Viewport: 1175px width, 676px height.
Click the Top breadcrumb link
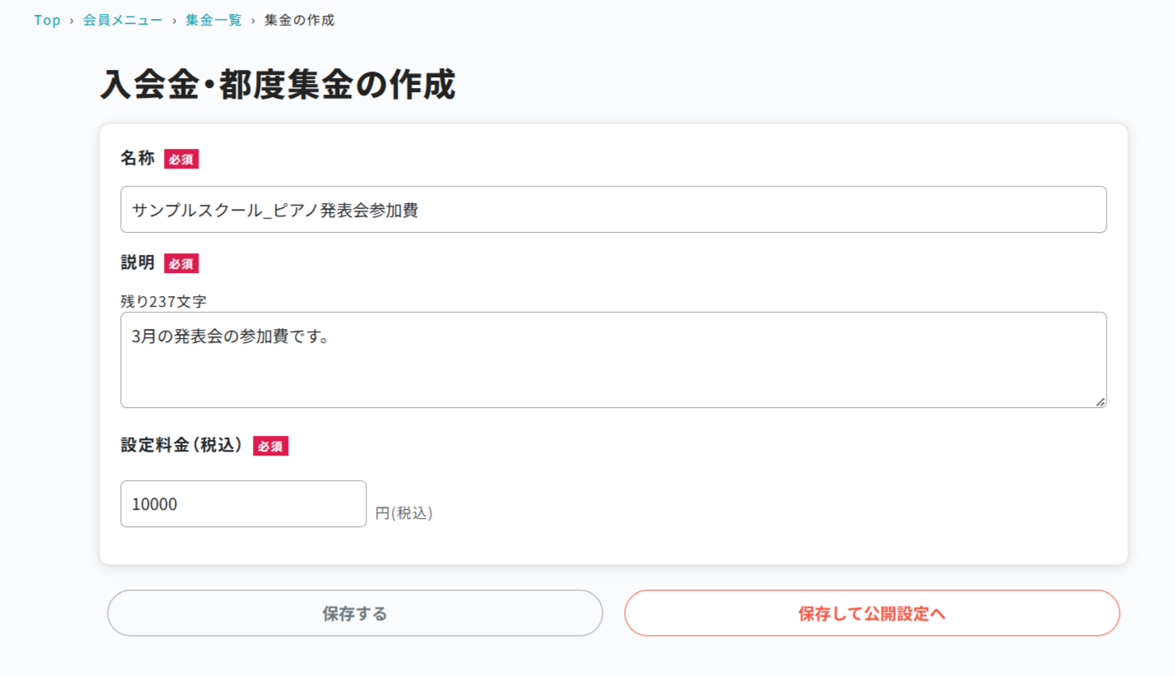click(x=47, y=21)
